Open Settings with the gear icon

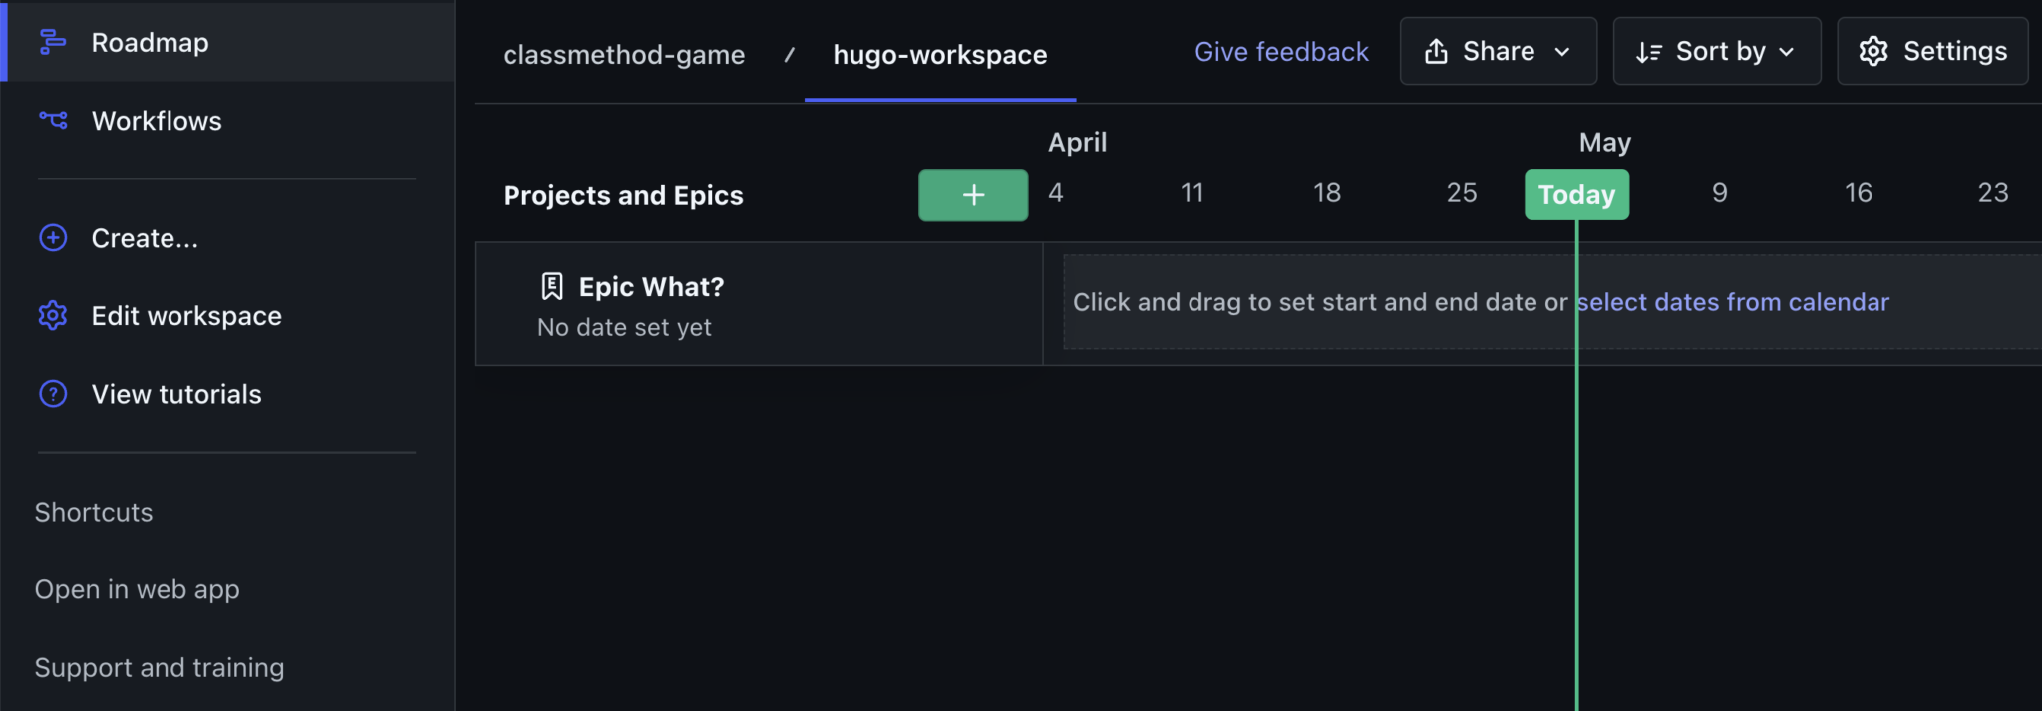click(x=1873, y=51)
